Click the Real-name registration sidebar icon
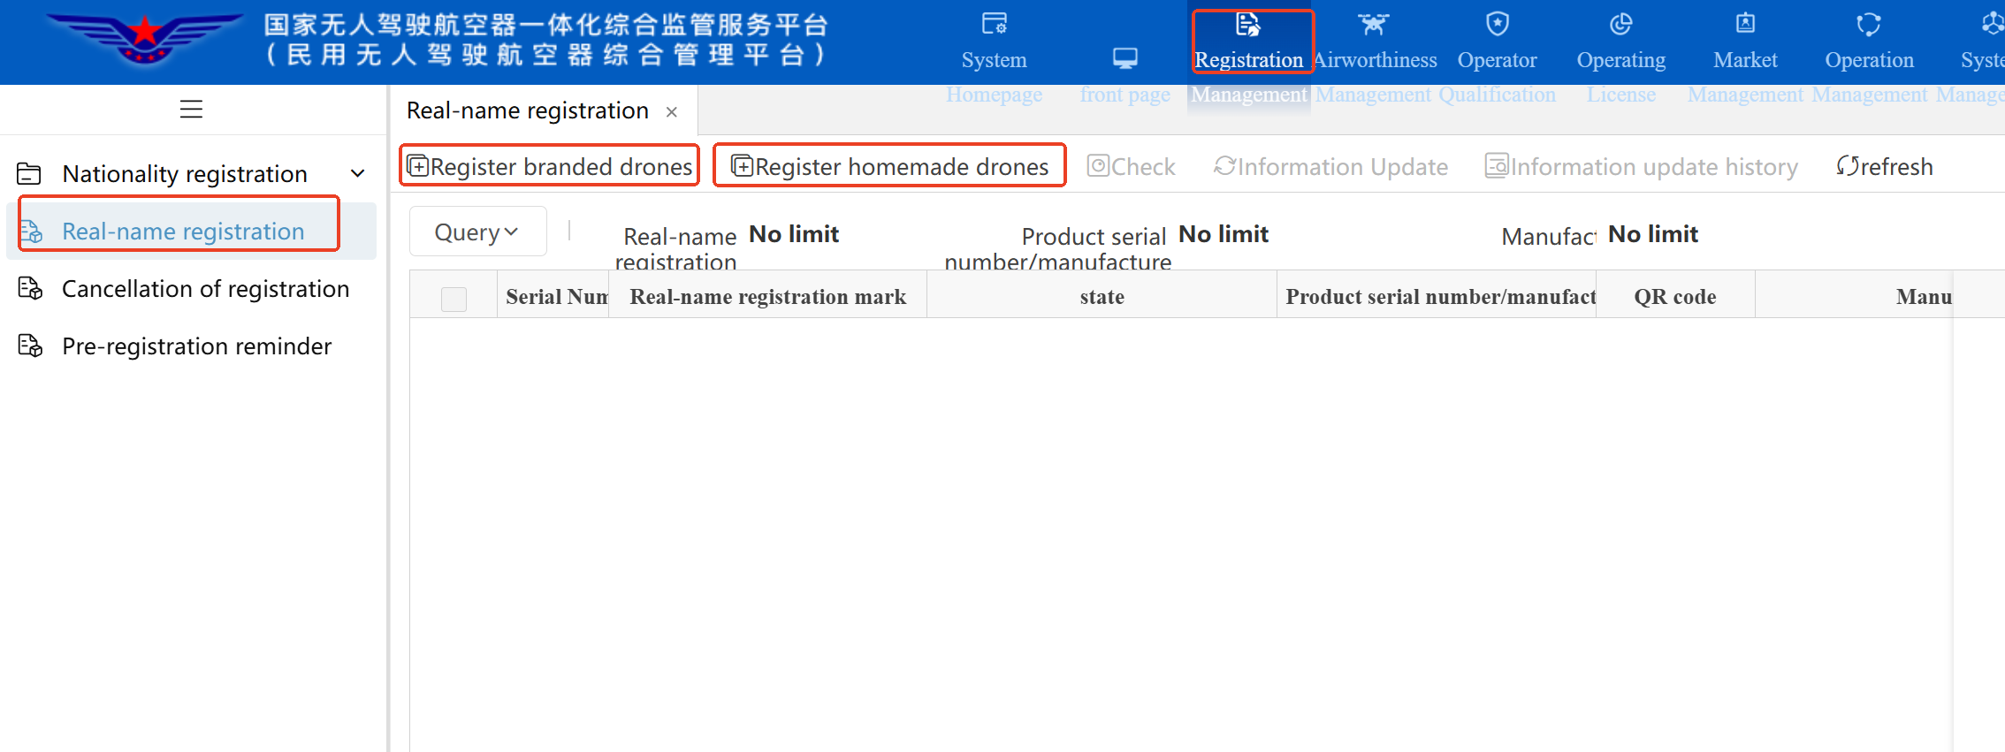 click(x=30, y=232)
